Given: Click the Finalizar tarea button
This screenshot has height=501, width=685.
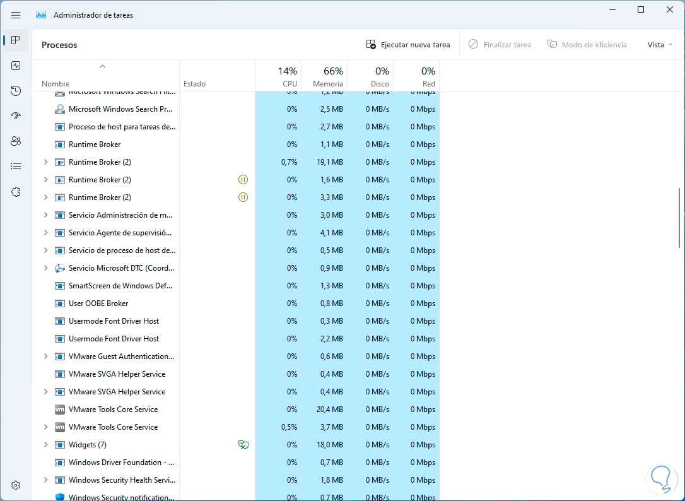Looking at the screenshot, I should (500, 45).
